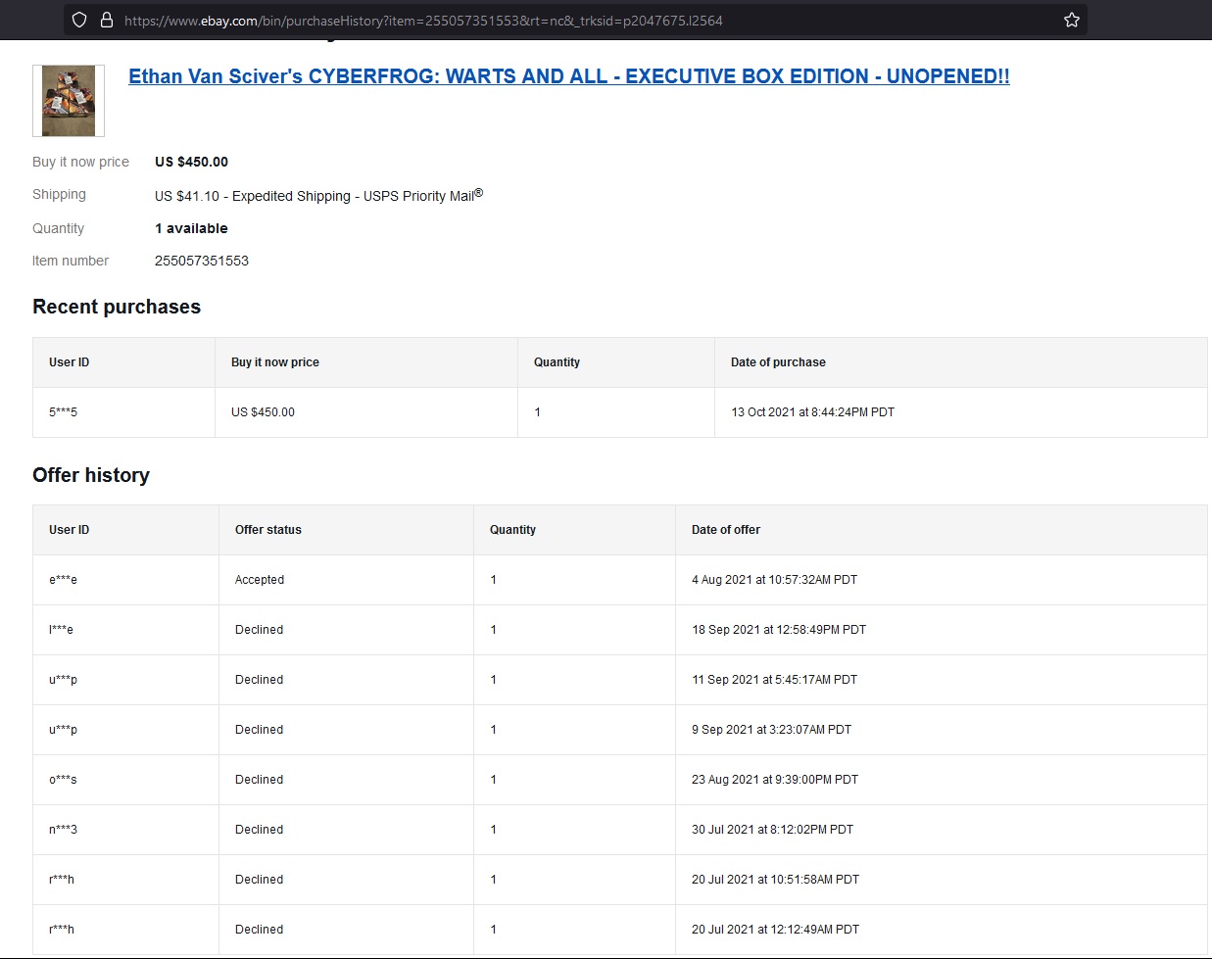Click the Item number label

[71, 261]
